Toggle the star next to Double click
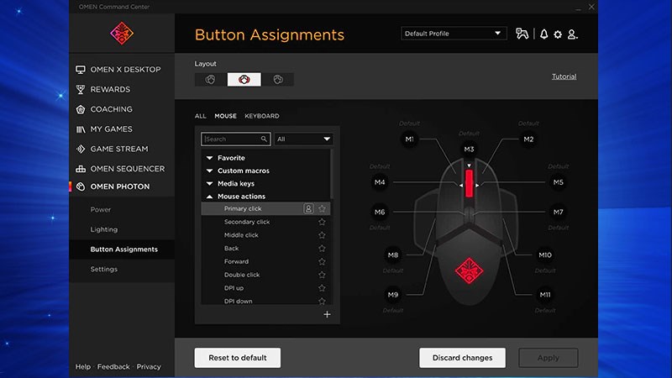 pyautogui.click(x=322, y=275)
